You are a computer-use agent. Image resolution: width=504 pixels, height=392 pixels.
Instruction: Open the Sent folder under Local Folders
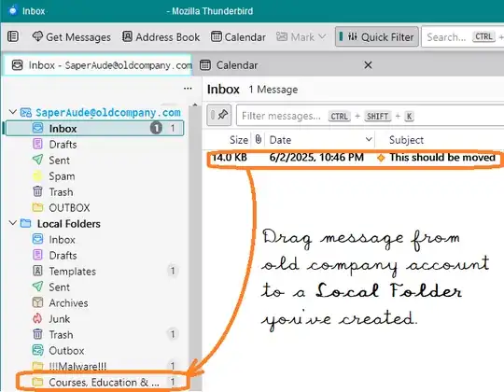click(x=95, y=287)
